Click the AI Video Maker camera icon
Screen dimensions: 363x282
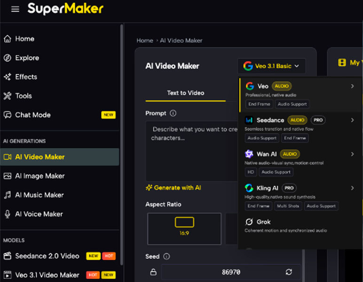(x=8, y=157)
